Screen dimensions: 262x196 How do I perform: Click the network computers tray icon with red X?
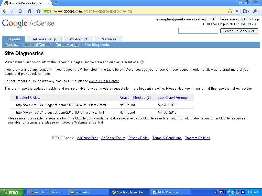(238, 192)
